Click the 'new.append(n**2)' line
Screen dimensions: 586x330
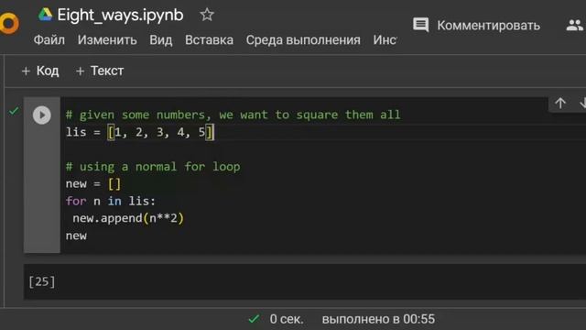128,218
